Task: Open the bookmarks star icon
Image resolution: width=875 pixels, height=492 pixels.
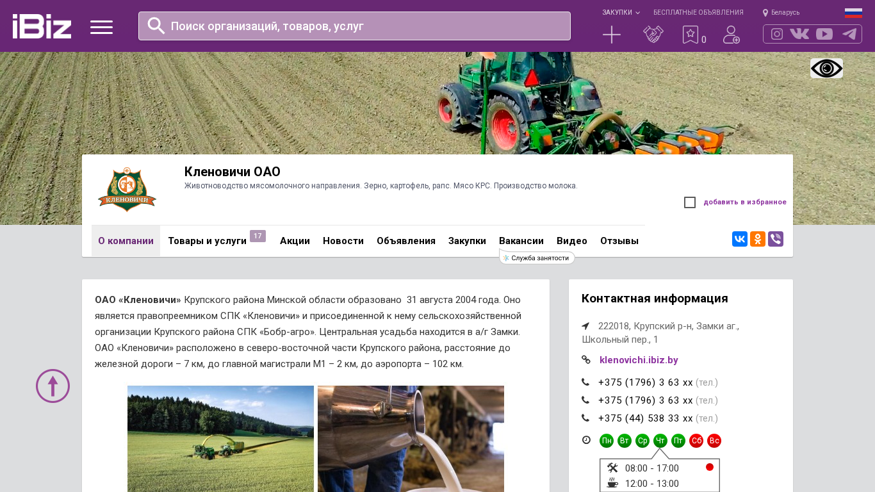Action: [691, 35]
